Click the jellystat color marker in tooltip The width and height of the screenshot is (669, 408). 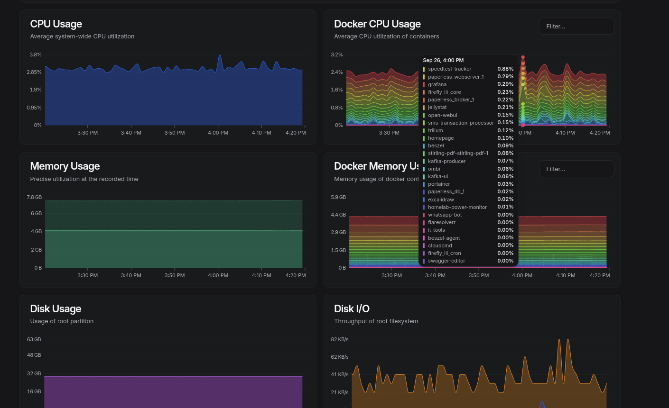(x=424, y=108)
